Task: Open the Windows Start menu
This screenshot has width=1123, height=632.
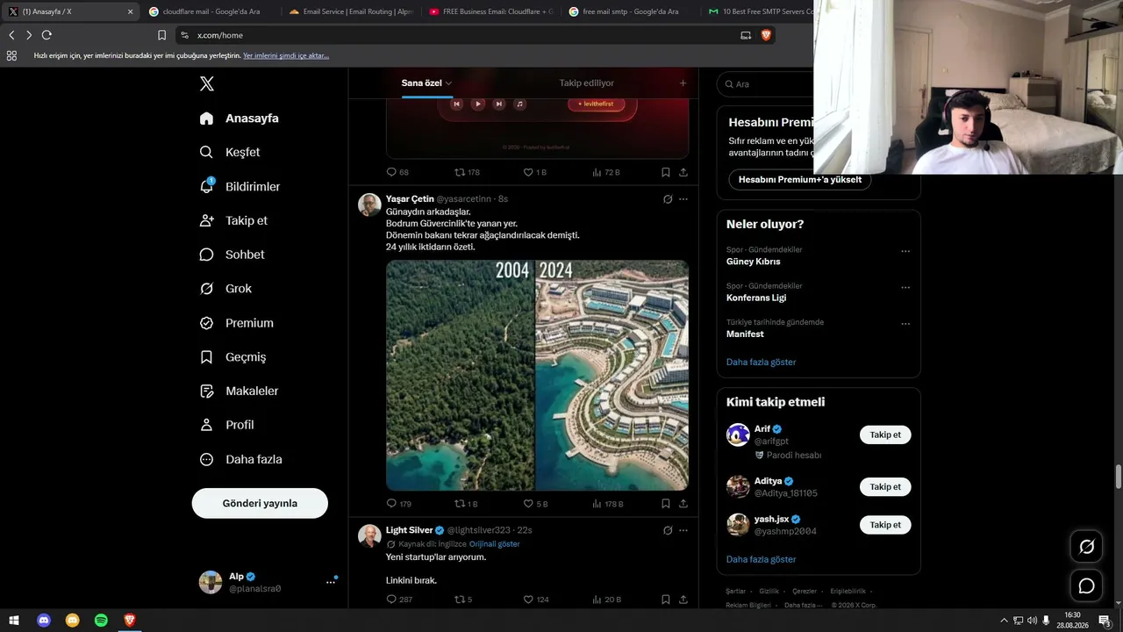Action: click(14, 621)
